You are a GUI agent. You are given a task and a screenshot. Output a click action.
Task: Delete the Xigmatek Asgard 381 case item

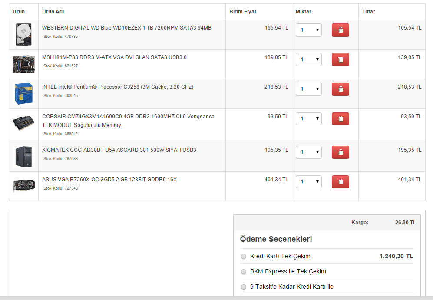click(340, 152)
